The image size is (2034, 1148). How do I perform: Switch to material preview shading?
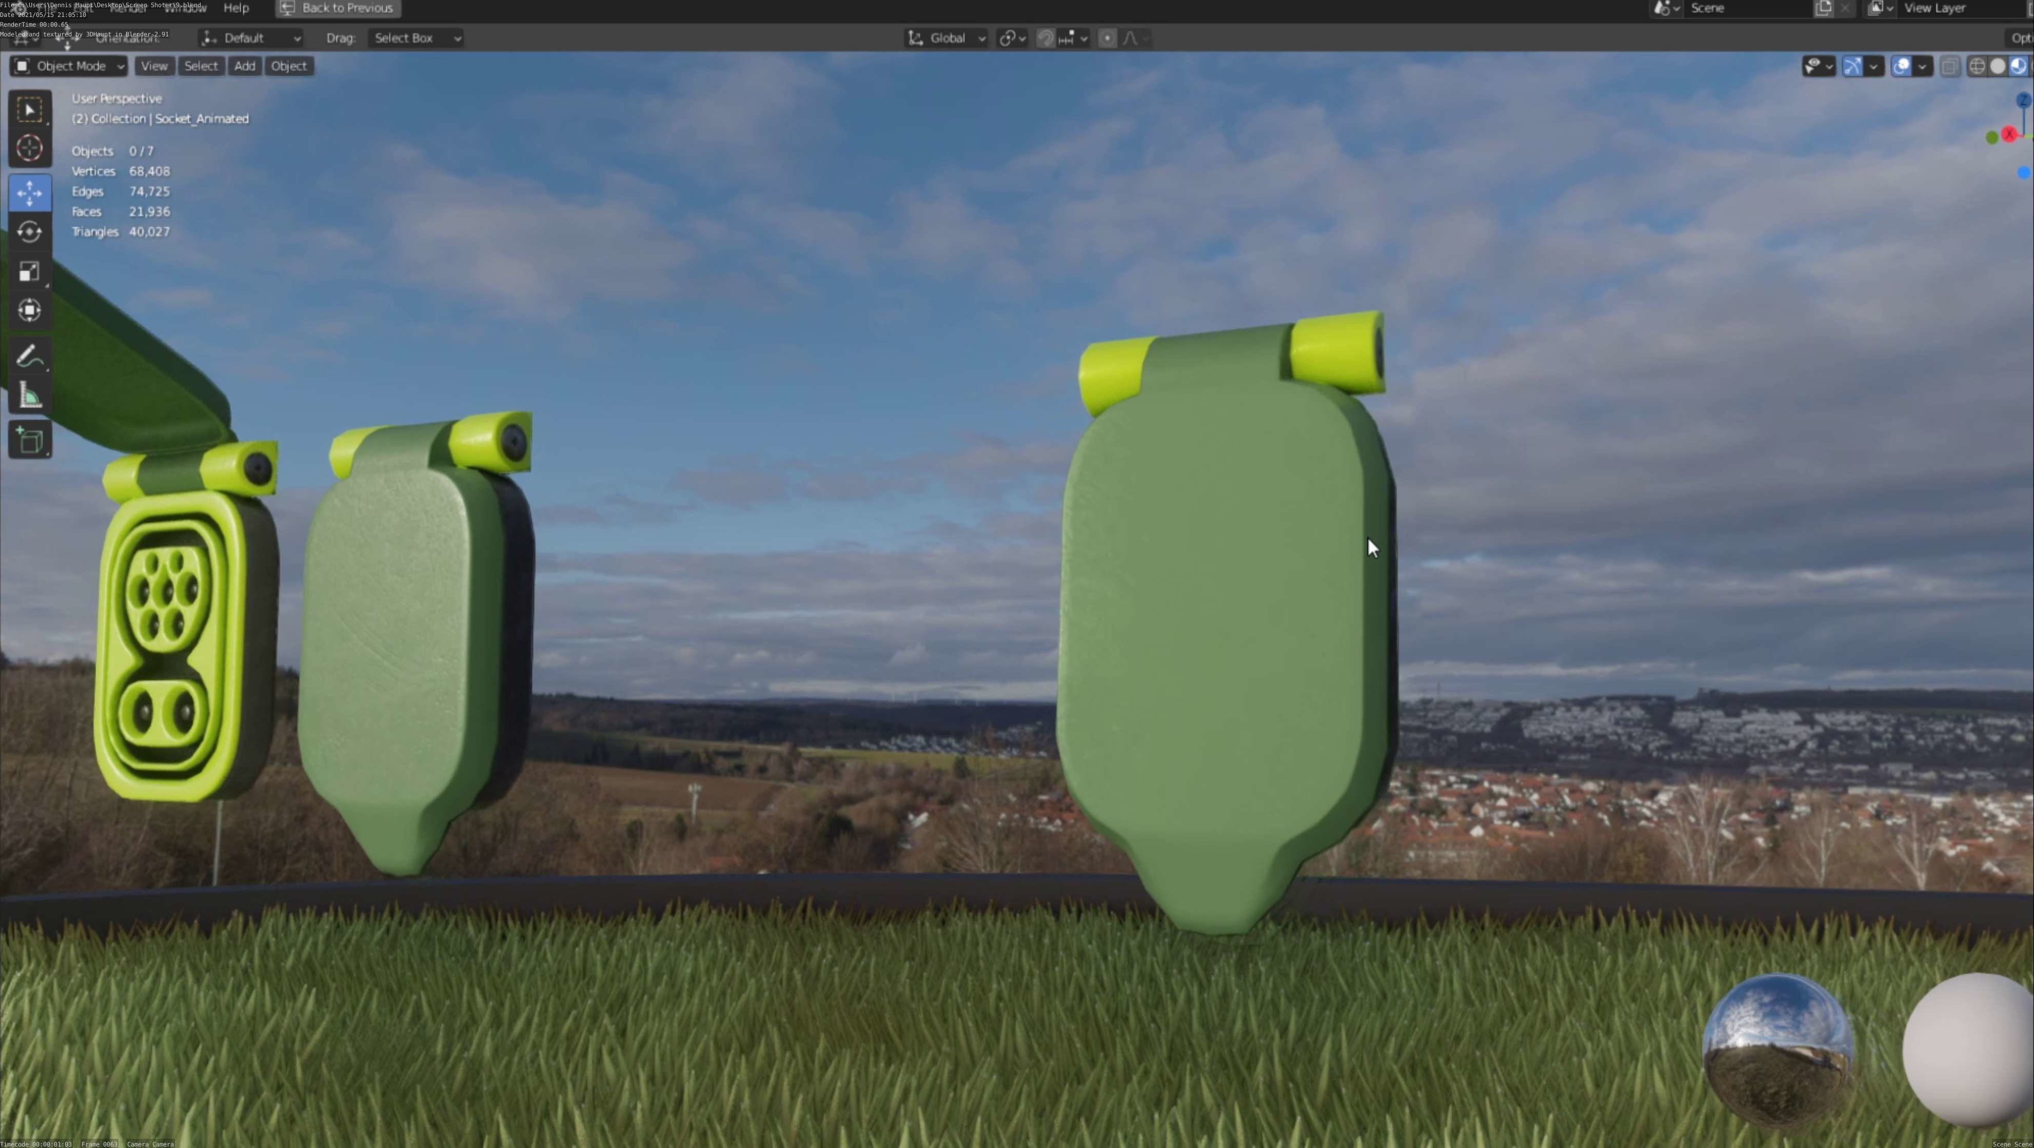point(2018,66)
